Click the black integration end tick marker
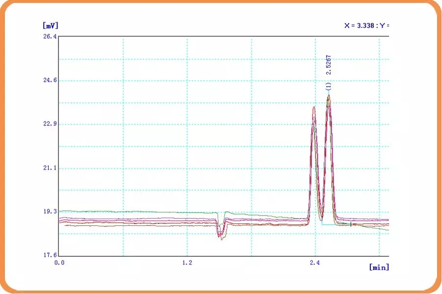Image resolution: width=442 pixels, height=294 pixels. (x=351, y=224)
